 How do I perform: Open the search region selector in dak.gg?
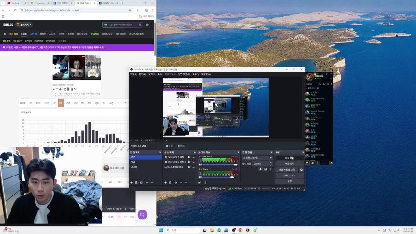106,25
